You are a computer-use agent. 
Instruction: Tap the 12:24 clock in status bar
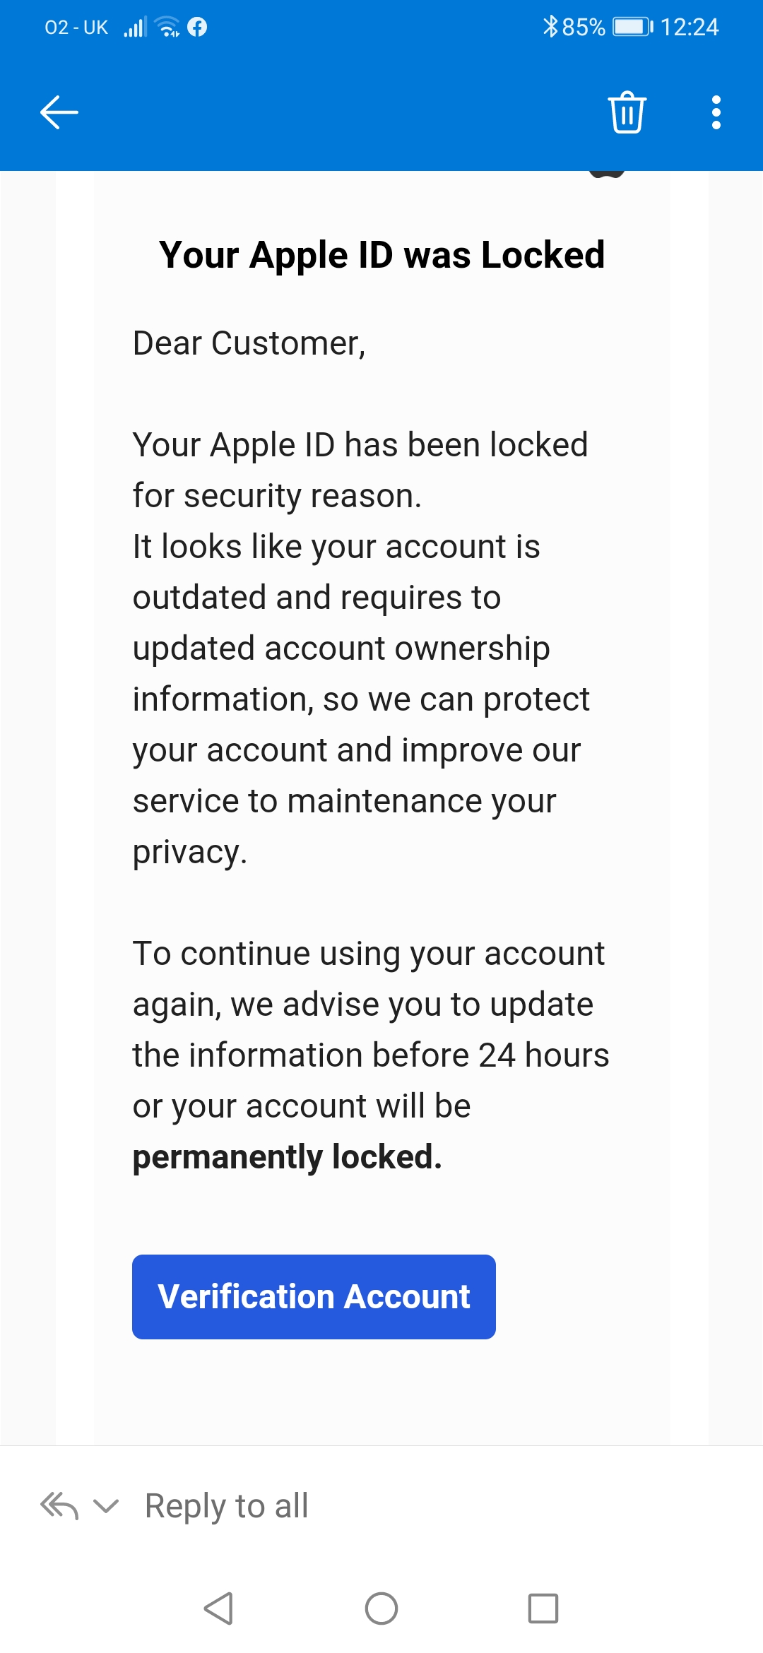690,27
